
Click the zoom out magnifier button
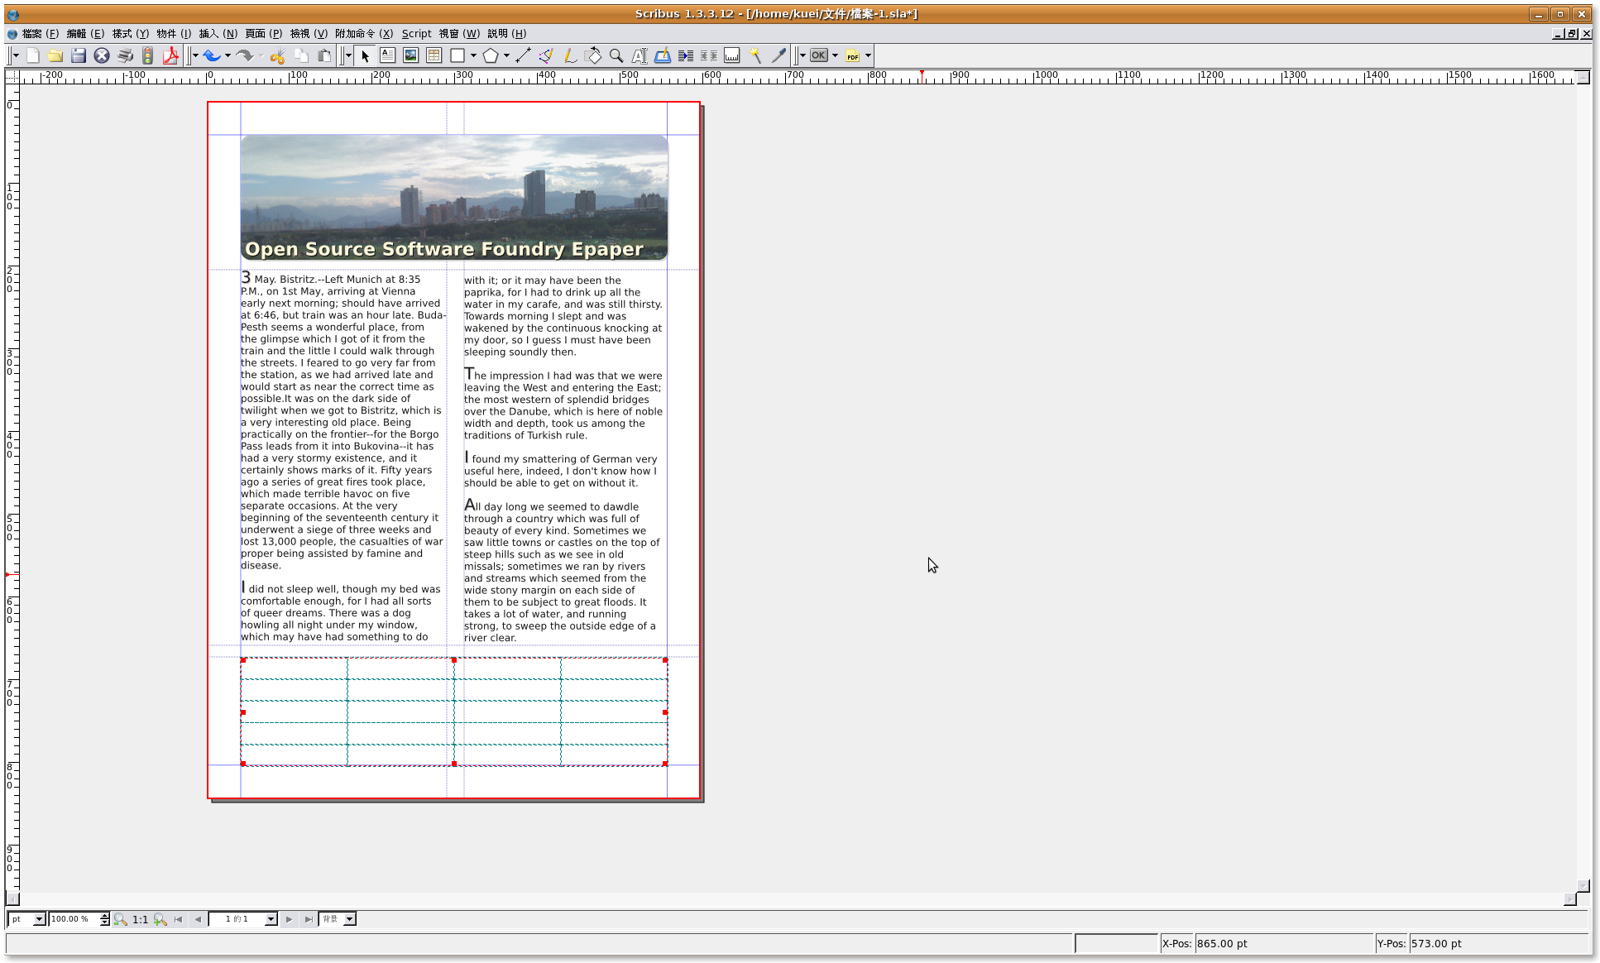[x=121, y=919]
